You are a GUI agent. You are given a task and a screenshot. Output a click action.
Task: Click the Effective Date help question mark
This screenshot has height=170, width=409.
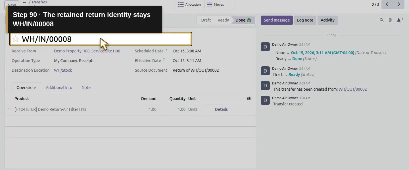164,60
